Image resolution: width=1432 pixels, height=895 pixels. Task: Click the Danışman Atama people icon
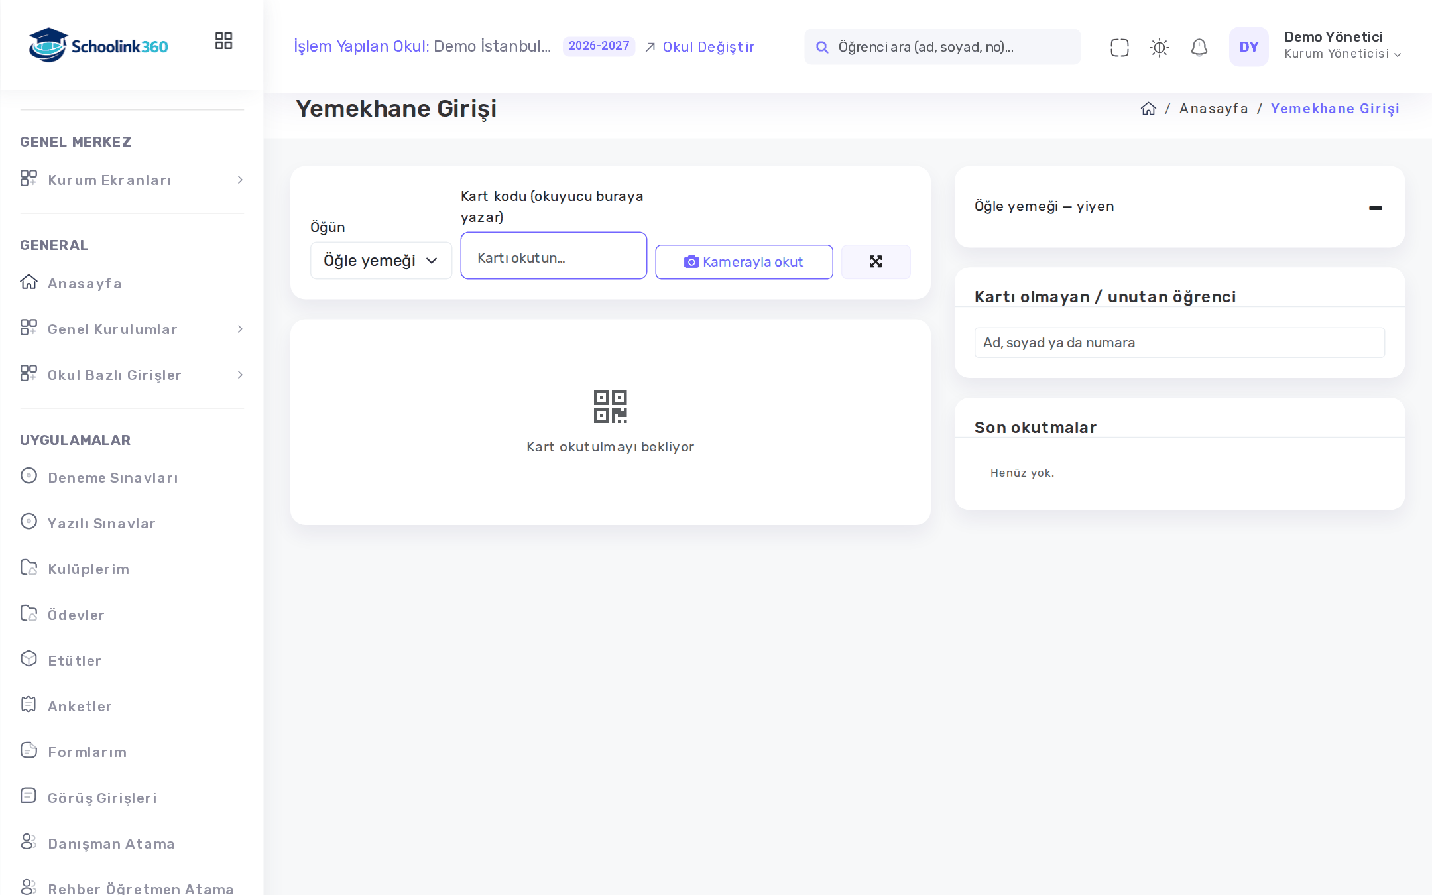(x=29, y=841)
